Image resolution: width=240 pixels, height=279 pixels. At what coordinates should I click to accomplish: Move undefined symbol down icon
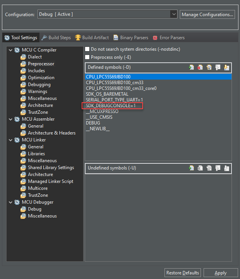click(x=226, y=168)
